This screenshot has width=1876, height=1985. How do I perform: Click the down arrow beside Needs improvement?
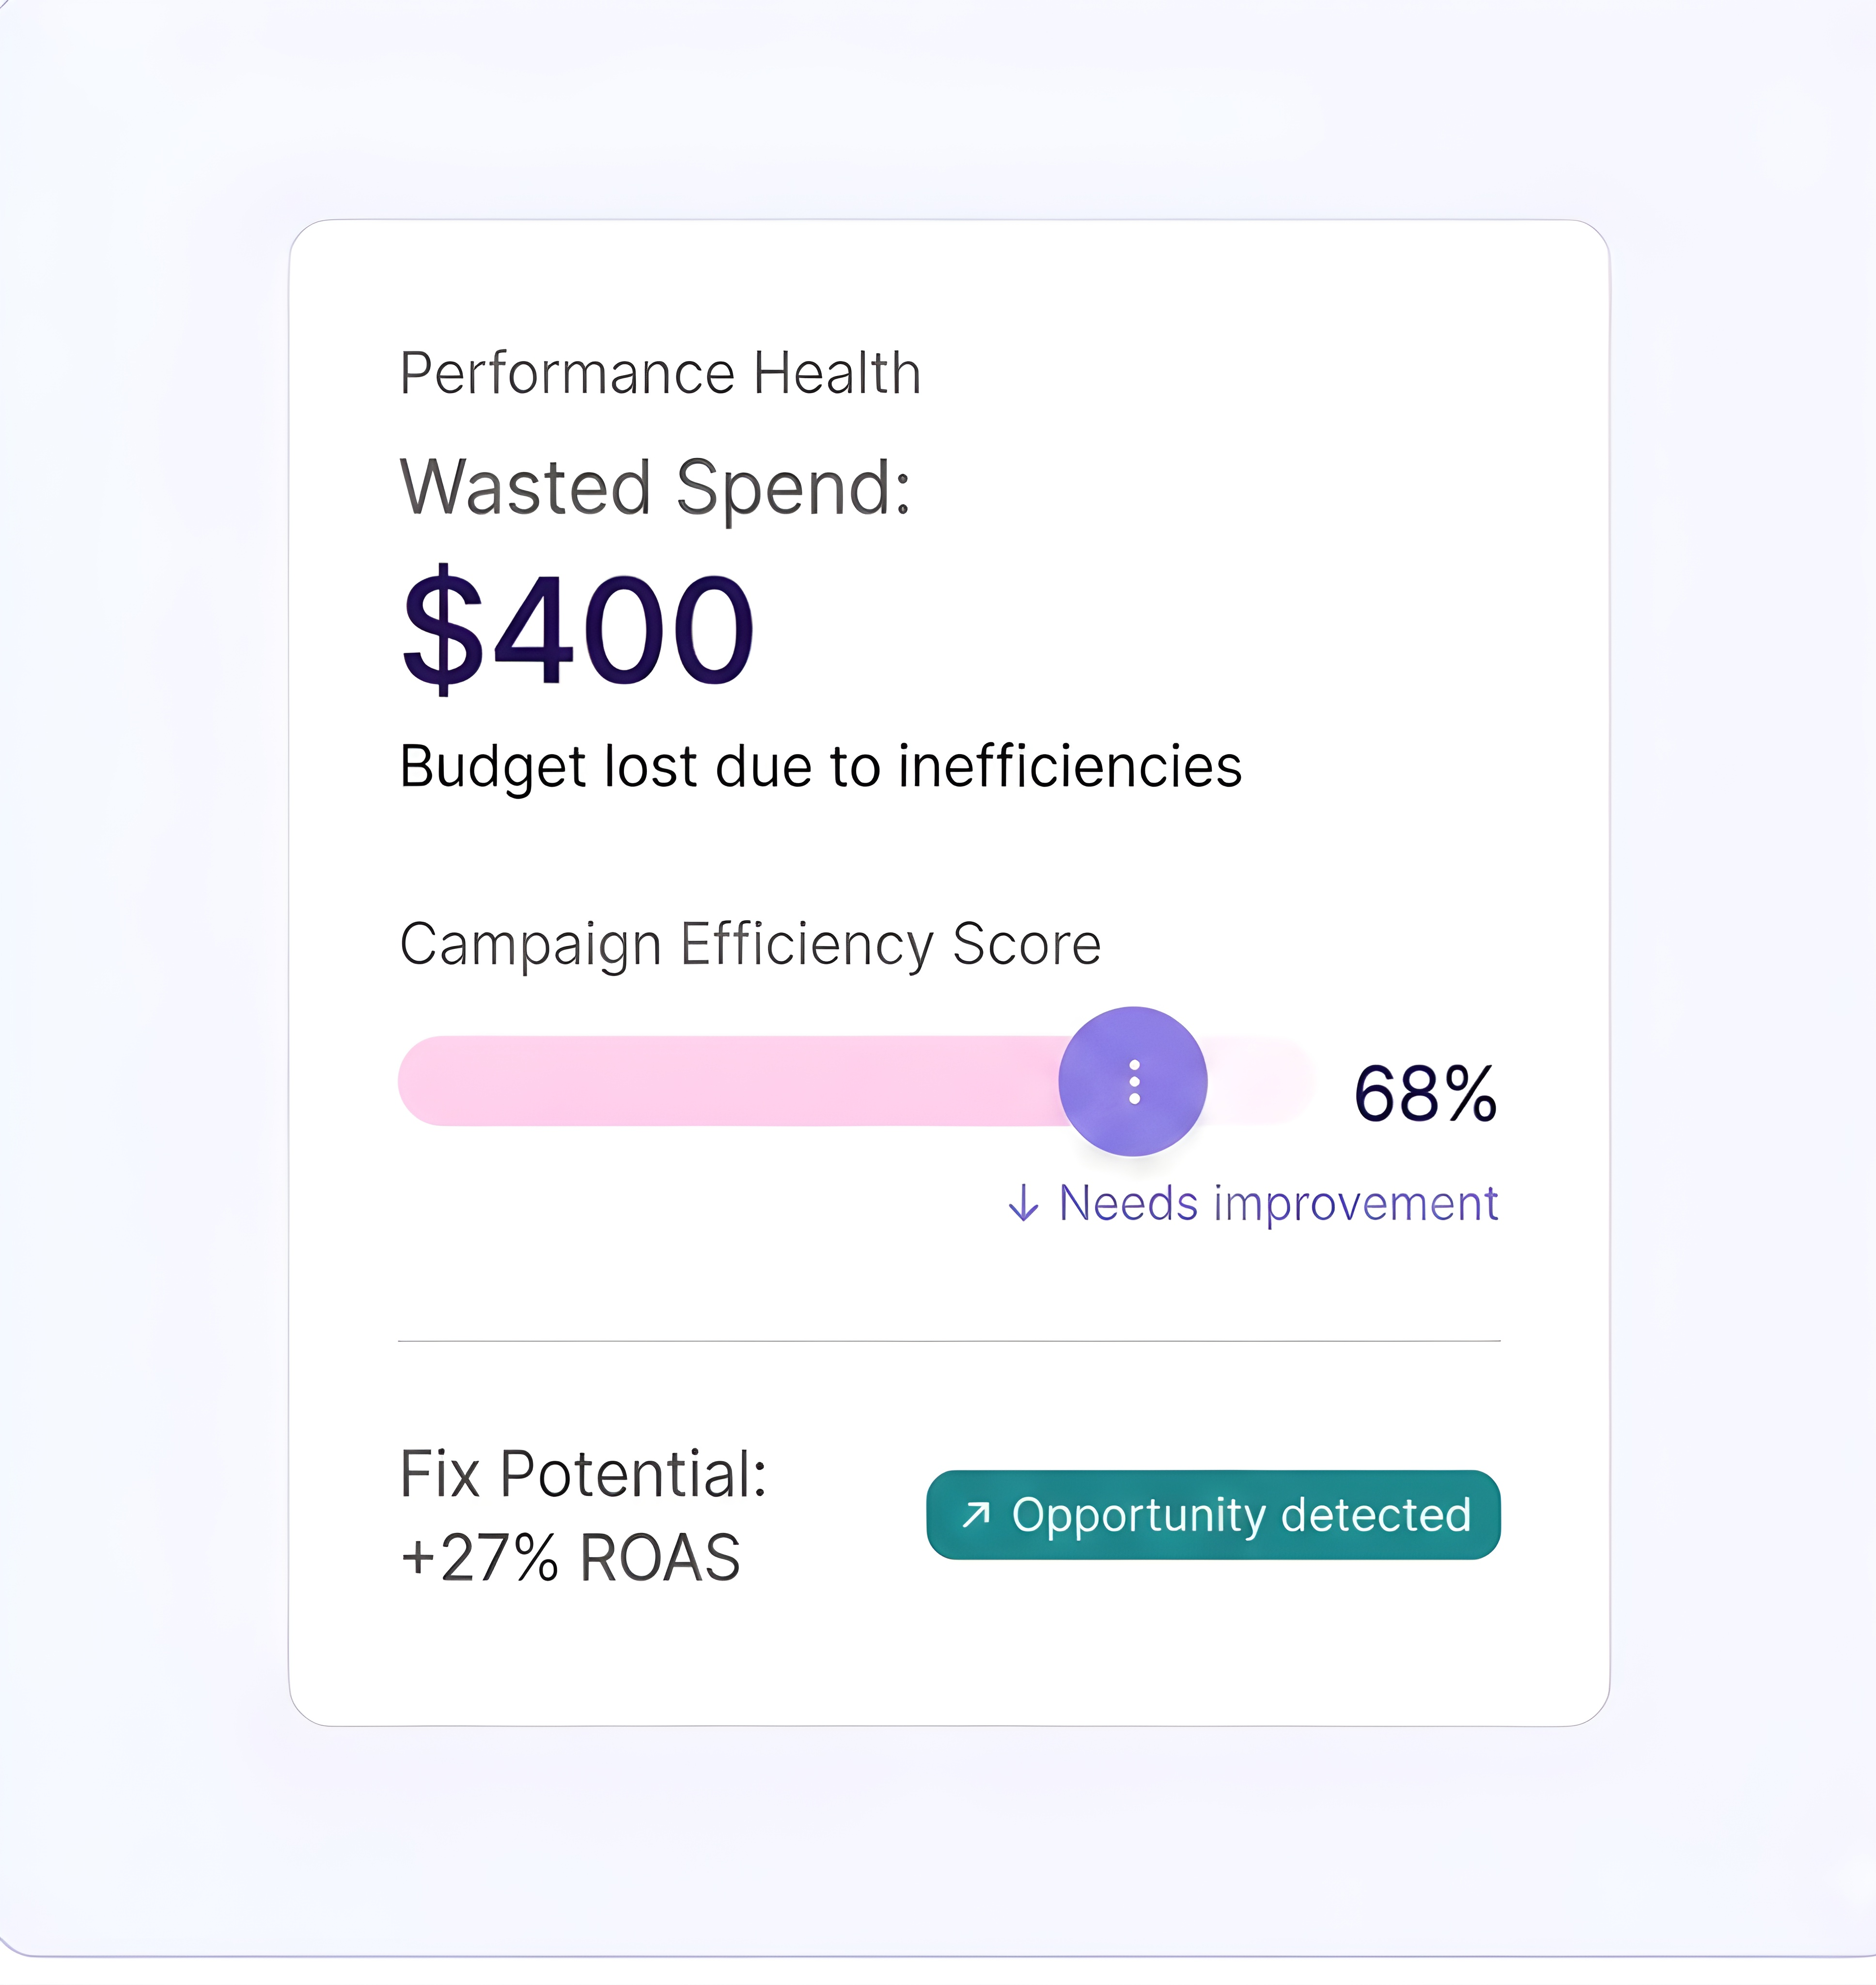1023,1203
